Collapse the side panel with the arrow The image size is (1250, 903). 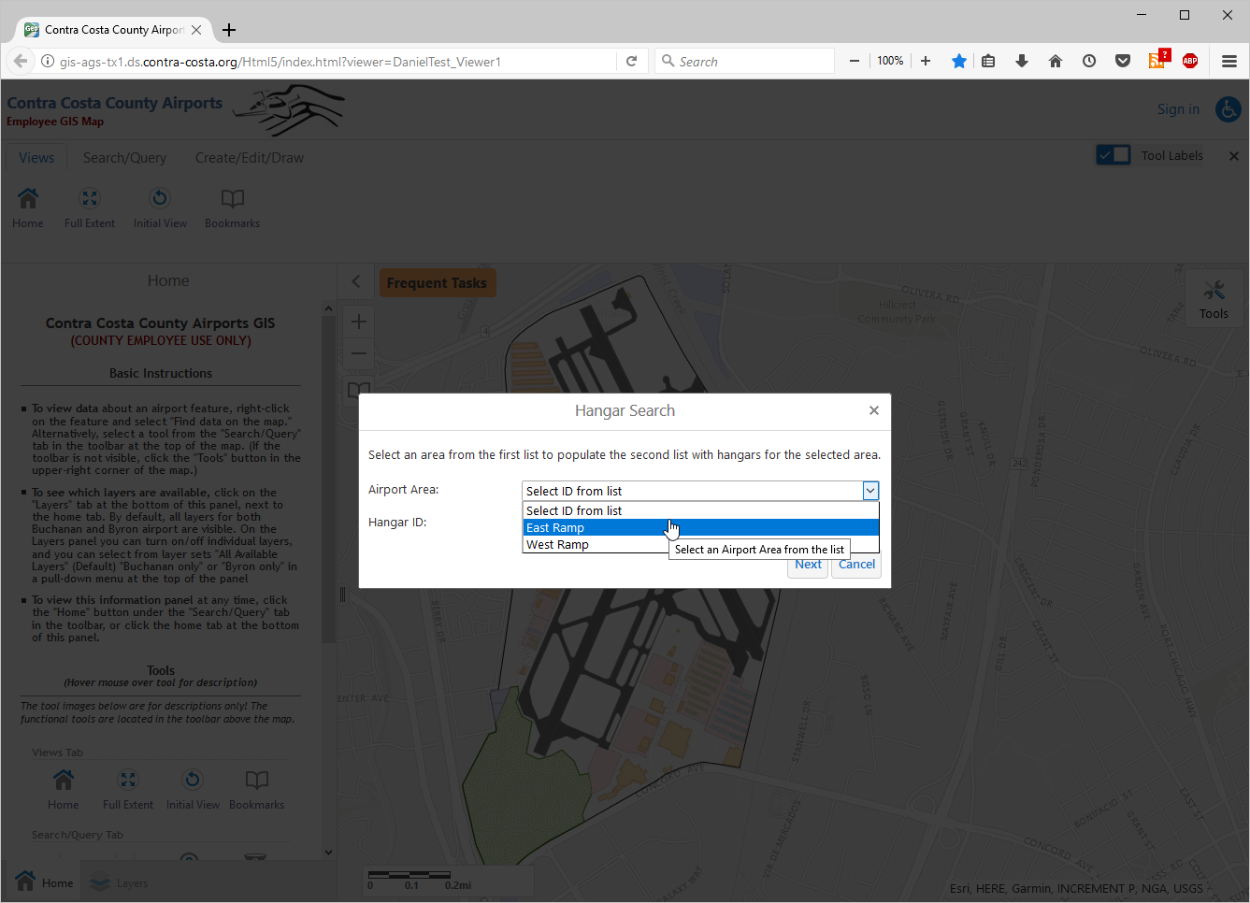point(355,281)
